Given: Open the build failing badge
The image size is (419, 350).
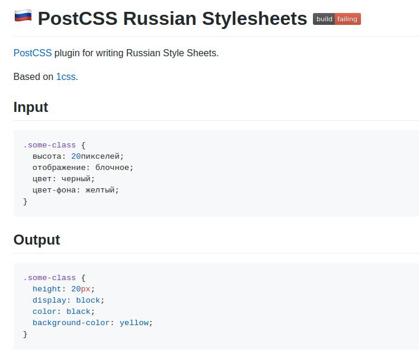Looking at the screenshot, I should (x=337, y=19).
